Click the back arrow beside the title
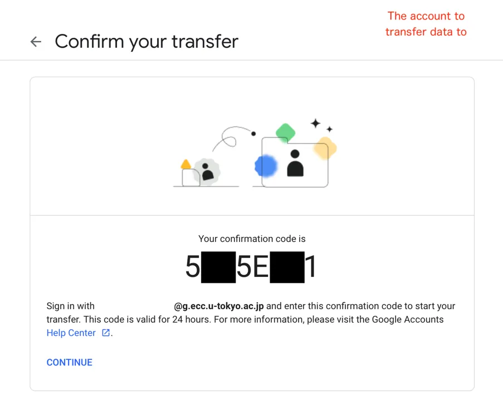This screenshot has width=503, height=416. tap(36, 42)
